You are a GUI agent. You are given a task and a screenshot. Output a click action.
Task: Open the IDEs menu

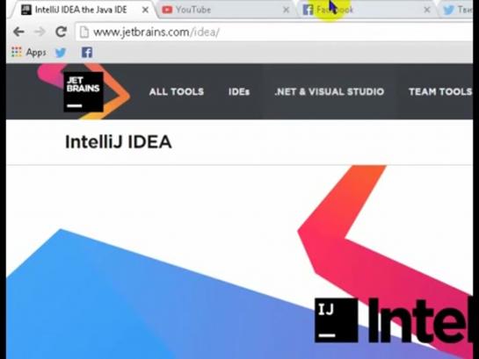tap(239, 91)
